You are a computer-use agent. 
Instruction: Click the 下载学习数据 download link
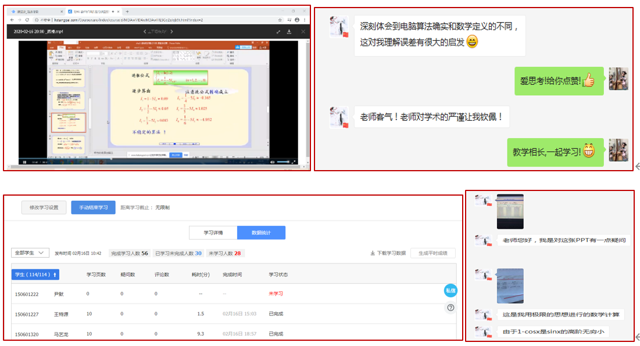388,253
